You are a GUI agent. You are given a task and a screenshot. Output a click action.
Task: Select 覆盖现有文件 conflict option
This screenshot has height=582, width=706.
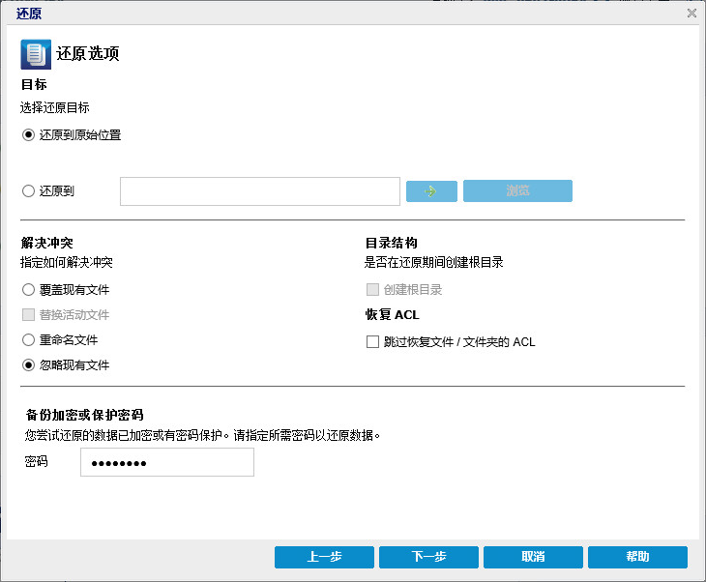tap(28, 289)
